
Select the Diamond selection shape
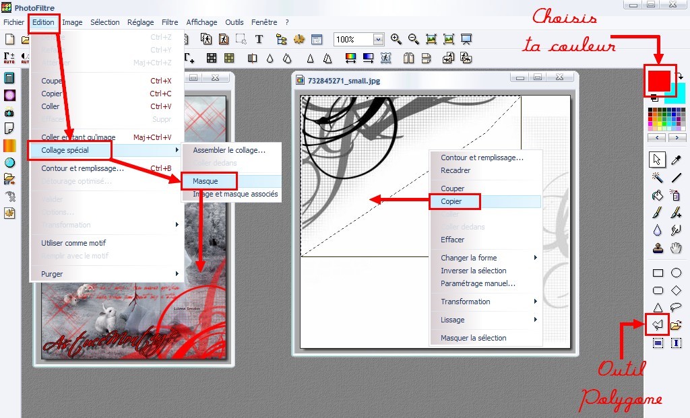(x=676, y=290)
